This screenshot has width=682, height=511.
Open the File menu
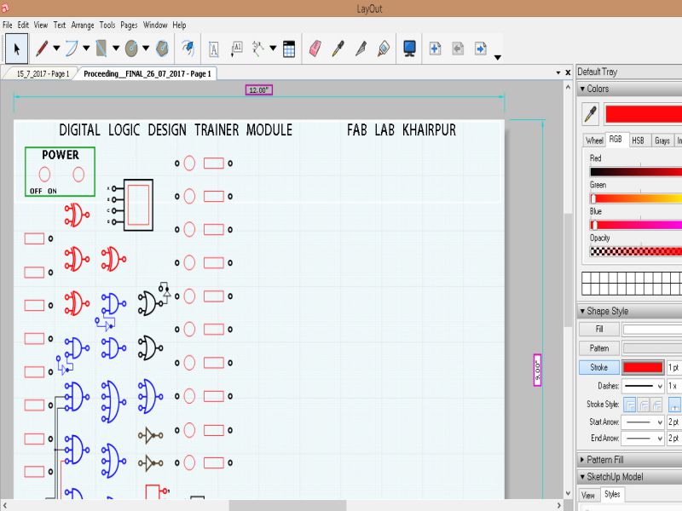pyautogui.click(x=8, y=25)
